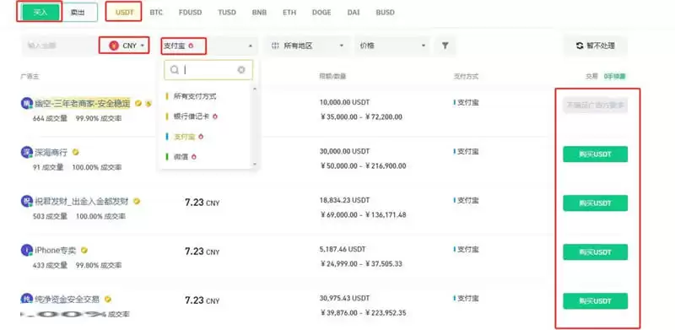Open the 所有地区 region dropdown
675x330 pixels.
click(x=308, y=46)
